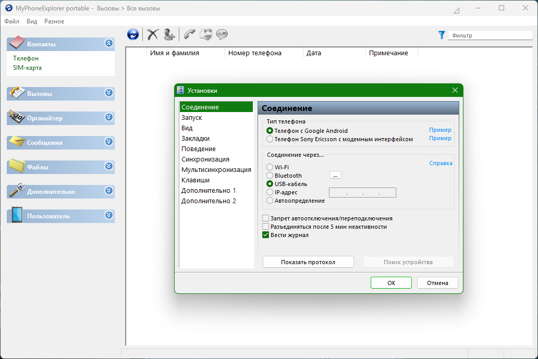The width and height of the screenshot is (538, 359).
Task: Select Поведение settings category
Action: [x=216, y=149]
